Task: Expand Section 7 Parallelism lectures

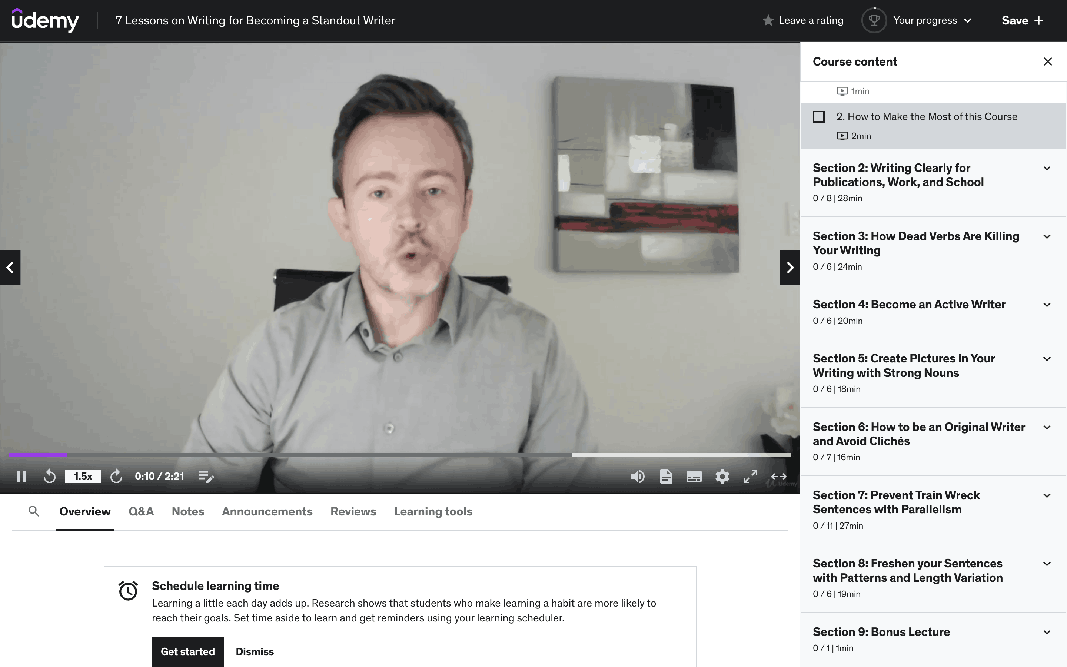Action: pyautogui.click(x=1047, y=496)
